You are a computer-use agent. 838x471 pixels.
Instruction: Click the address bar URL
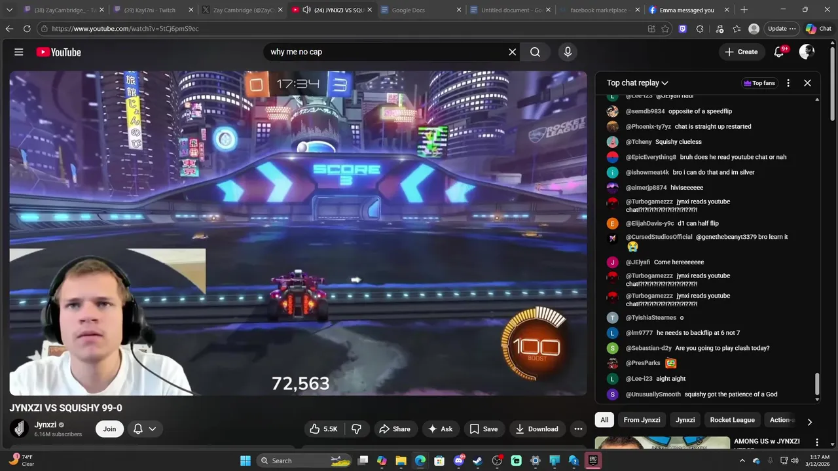125,29
